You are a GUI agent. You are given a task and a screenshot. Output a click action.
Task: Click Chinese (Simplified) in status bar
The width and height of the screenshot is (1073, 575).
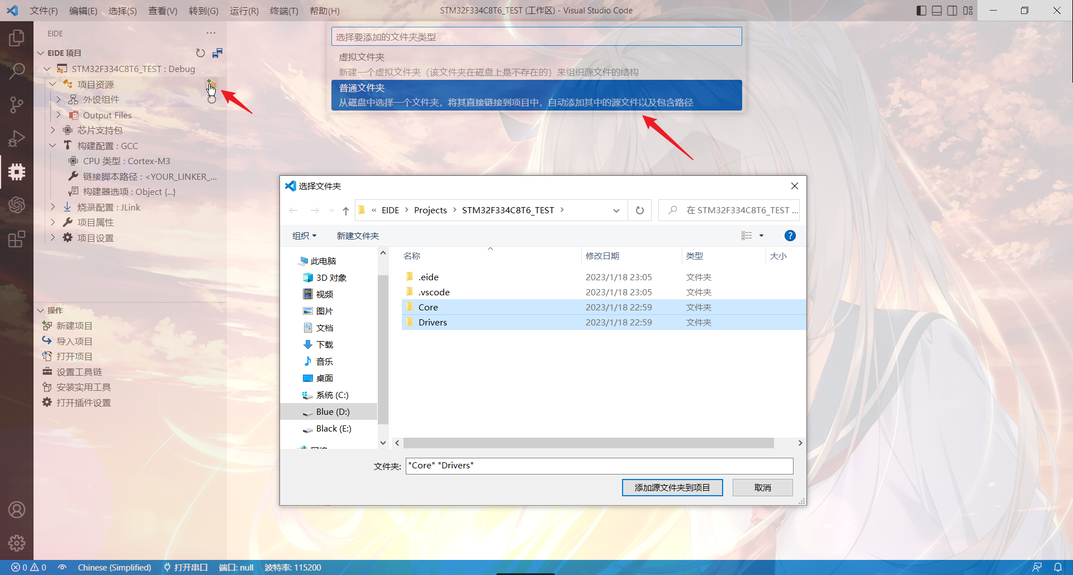click(x=115, y=567)
